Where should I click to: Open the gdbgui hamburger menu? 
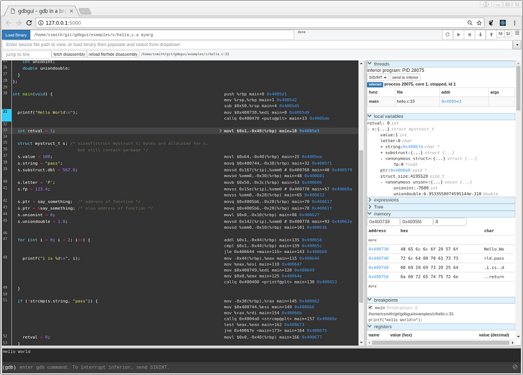click(517, 33)
